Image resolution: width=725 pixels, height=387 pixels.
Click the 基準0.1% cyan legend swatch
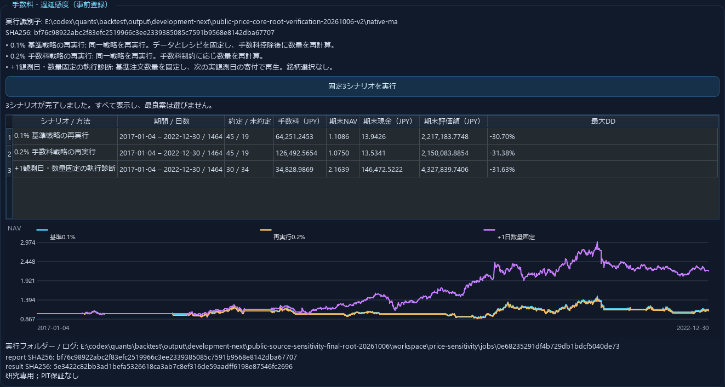coord(42,230)
